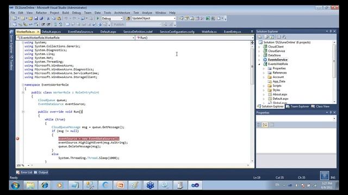Click the Paste toolbar icon
The height and width of the screenshot is (195, 348).
59,18
